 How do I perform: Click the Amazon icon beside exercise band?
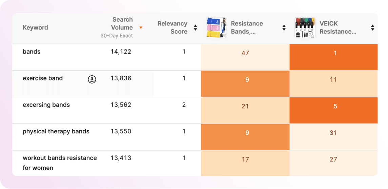coord(92,79)
